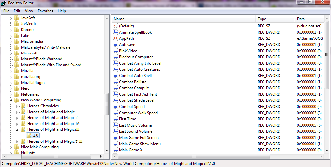Click the Combat Catapult value icon
Image resolution: width=331 pixels, height=167 pixels.
(x=115, y=88)
